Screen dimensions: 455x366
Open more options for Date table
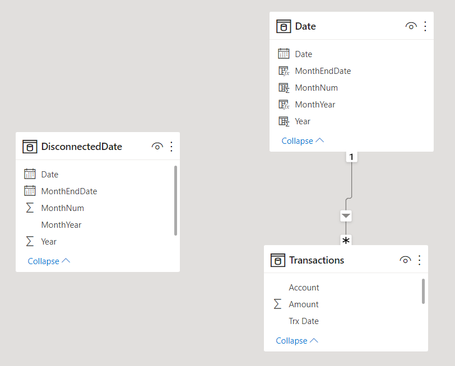pos(425,26)
